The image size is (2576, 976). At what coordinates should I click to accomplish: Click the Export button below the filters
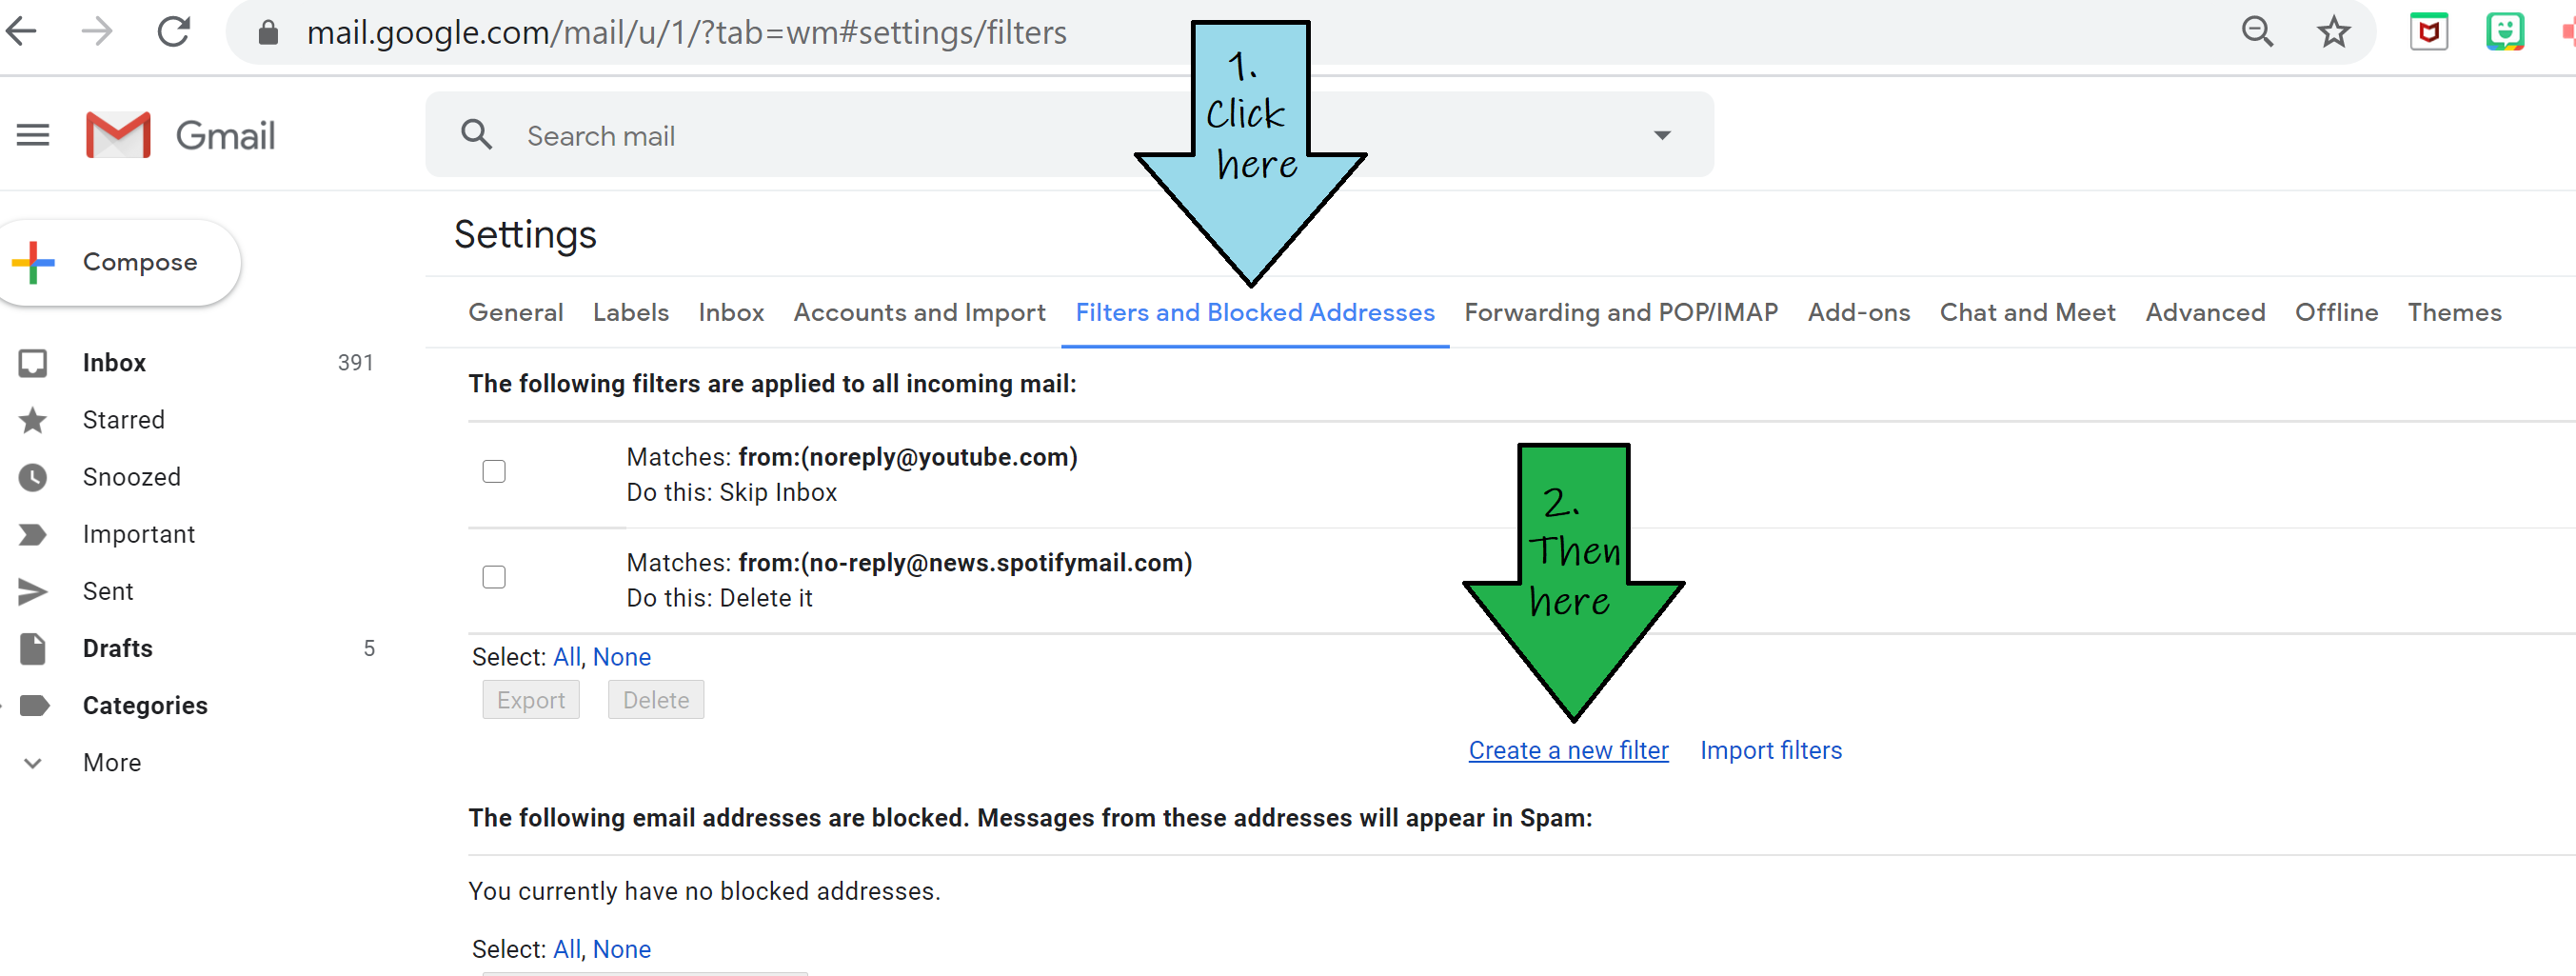531,699
